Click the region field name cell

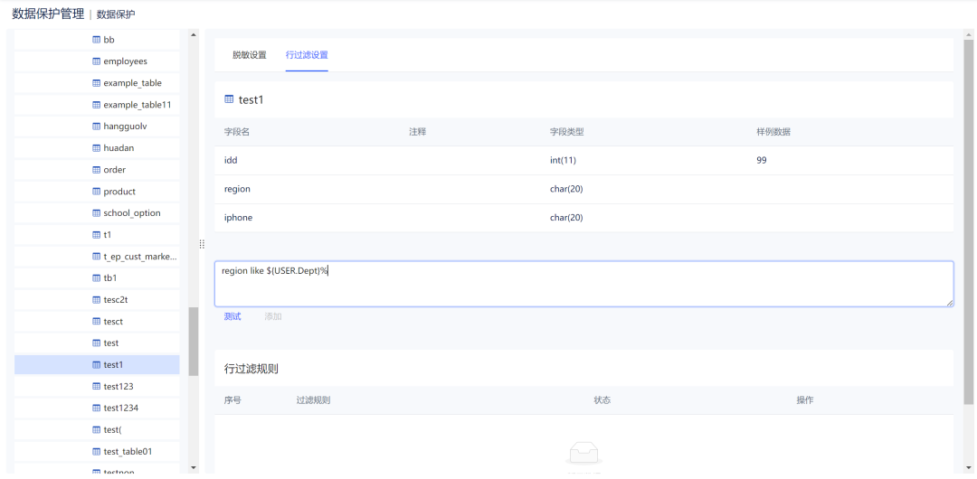point(237,189)
